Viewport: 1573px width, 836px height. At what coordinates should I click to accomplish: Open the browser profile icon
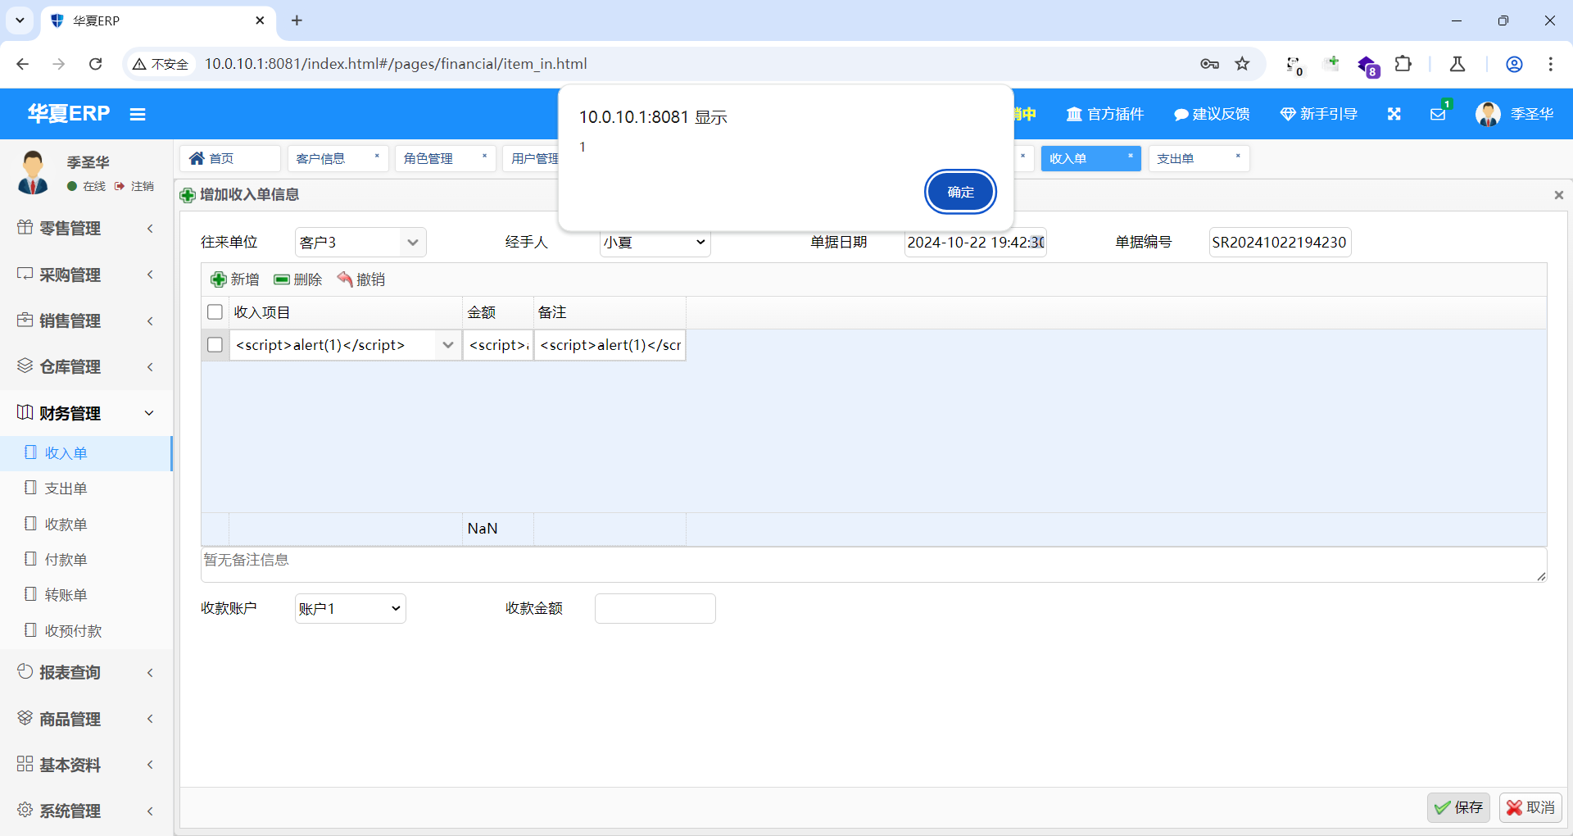pos(1514,64)
